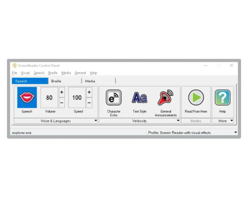
Task: Click the ScreenReader app icon in title bar
Action: click(14, 65)
